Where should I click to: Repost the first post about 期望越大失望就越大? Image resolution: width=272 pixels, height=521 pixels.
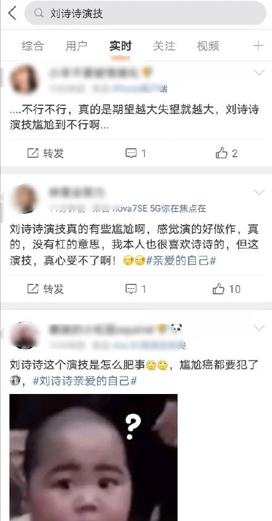click(46, 153)
